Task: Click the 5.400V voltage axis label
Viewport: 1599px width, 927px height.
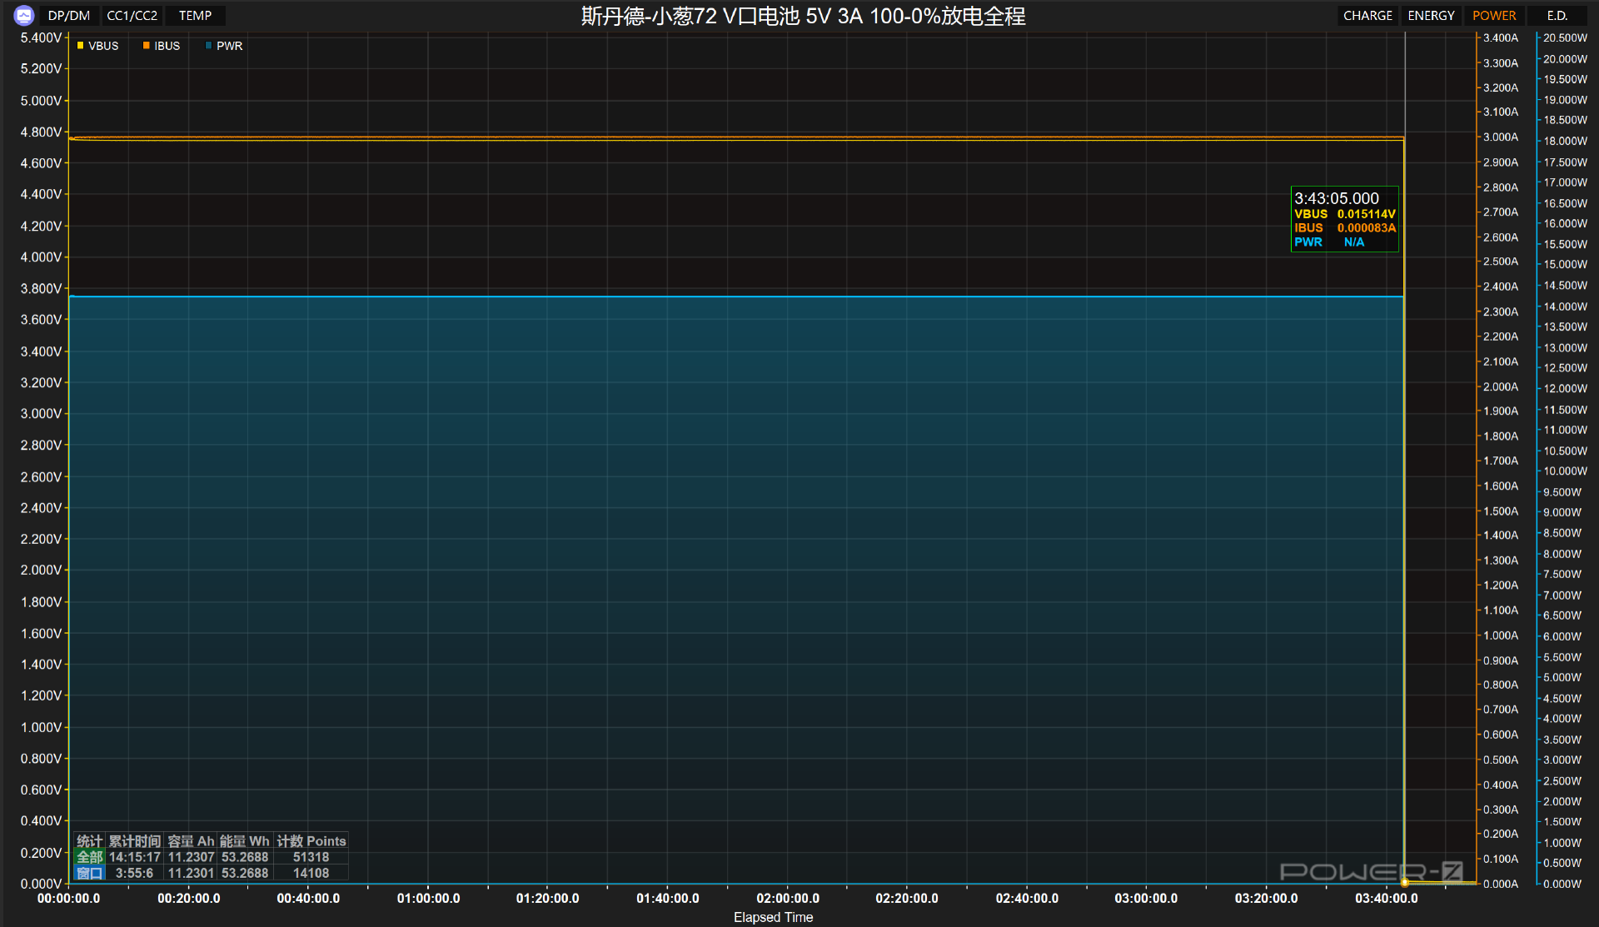Action: tap(41, 37)
